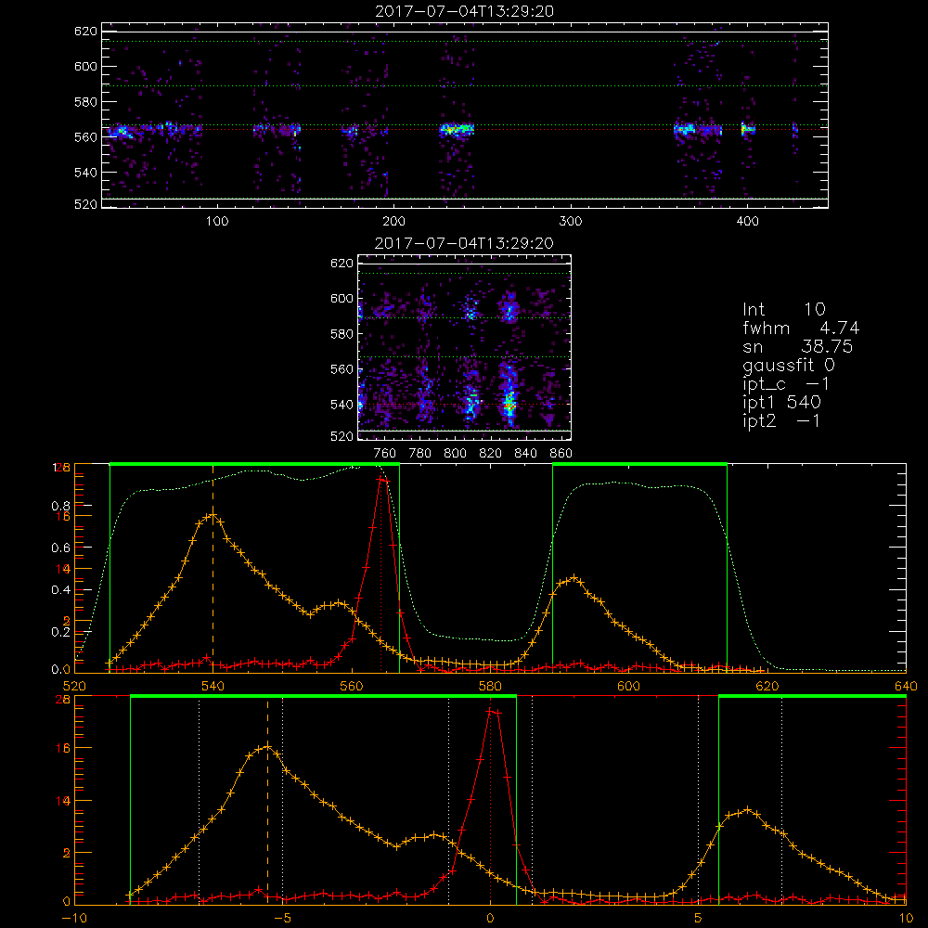
Task: Click y-axis label 0.8 on upper profile plot
Action: [x=61, y=506]
